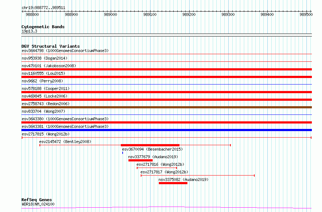Screen dimensions: 322x212
Task: Click the 988900 ruler position label
Action: coord(72,14)
